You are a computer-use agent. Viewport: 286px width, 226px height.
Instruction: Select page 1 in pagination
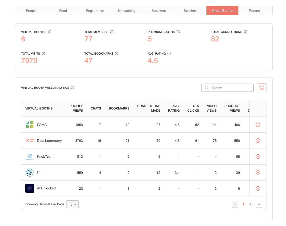[x=243, y=204]
